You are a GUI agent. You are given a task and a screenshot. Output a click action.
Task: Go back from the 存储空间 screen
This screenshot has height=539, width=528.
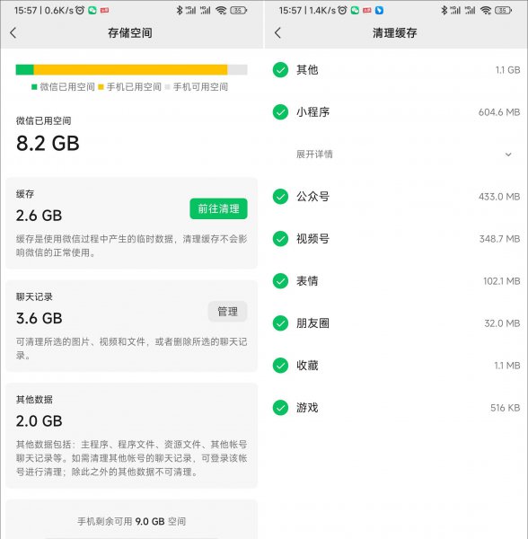[13, 33]
